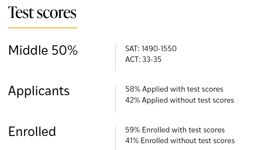The height and width of the screenshot is (150, 253).
Task: Click the ACT range value 33-35
Action: pos(152,60)
